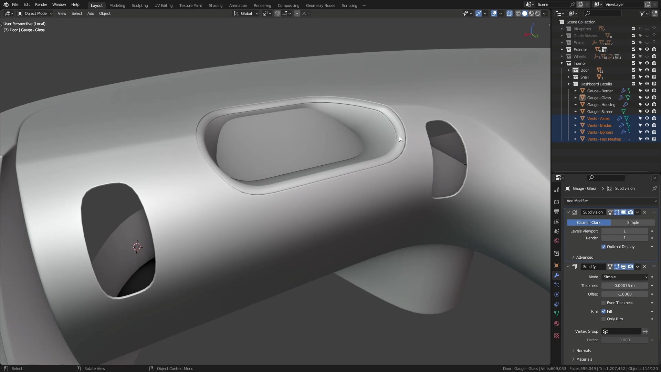Toggle the Rim Fill checkbox
Screen dimensions: 661x372
604,311
